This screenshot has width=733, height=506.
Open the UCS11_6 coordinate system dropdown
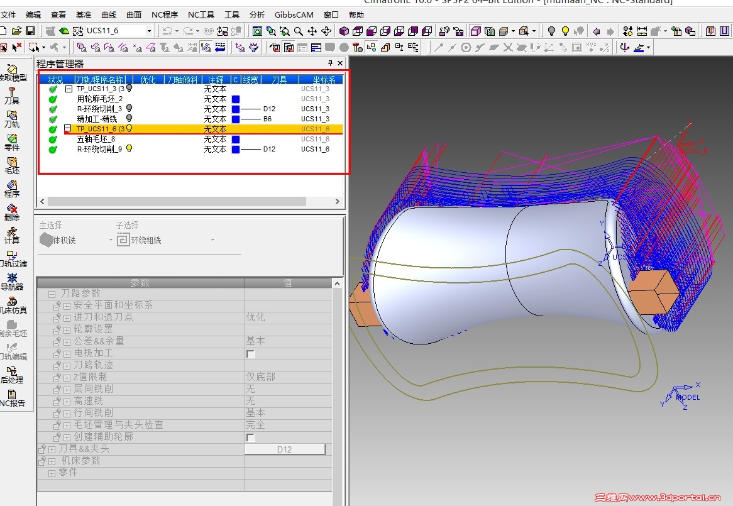[149, 31]
